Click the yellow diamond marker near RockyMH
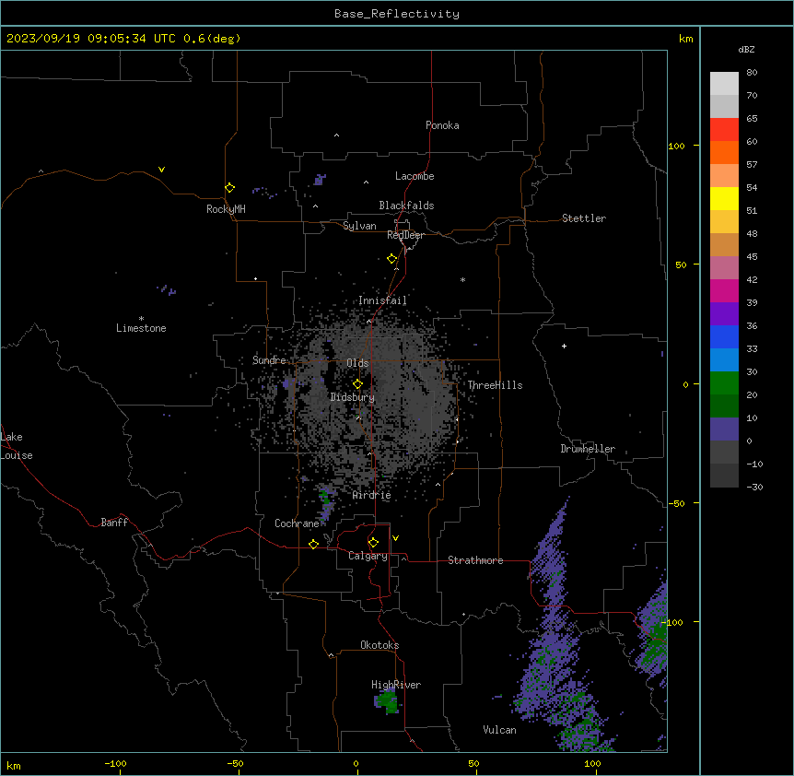The height and width of the screenshot is (776, 794). [229, 188]
